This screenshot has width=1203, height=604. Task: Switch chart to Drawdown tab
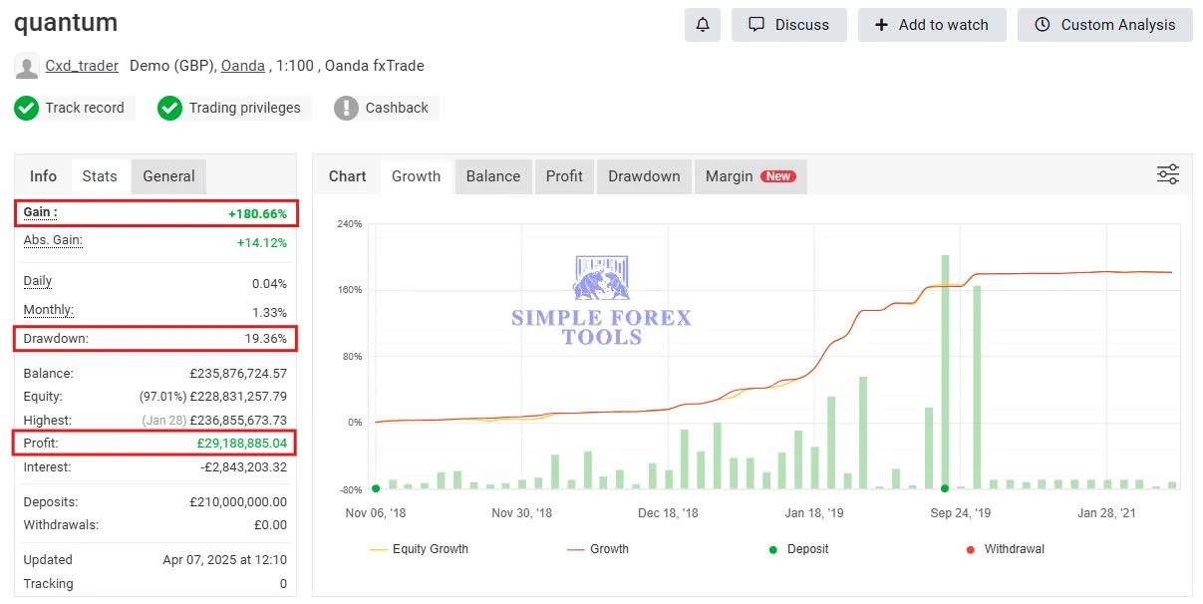pyautogui.click(x=644, y=176)
